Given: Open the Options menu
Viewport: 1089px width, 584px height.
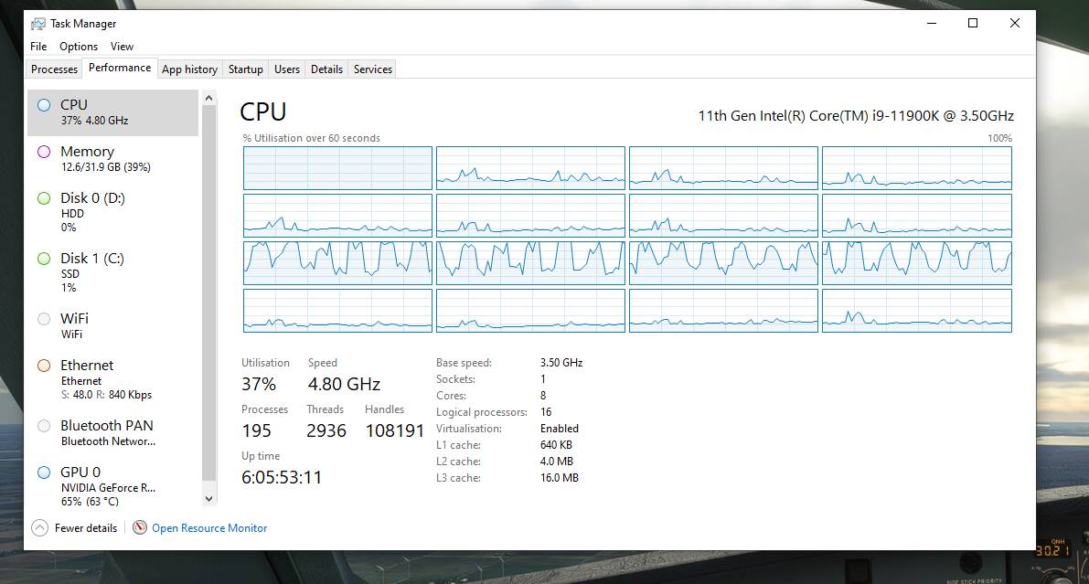Looking at the screenshot, I should pos(79,46).
